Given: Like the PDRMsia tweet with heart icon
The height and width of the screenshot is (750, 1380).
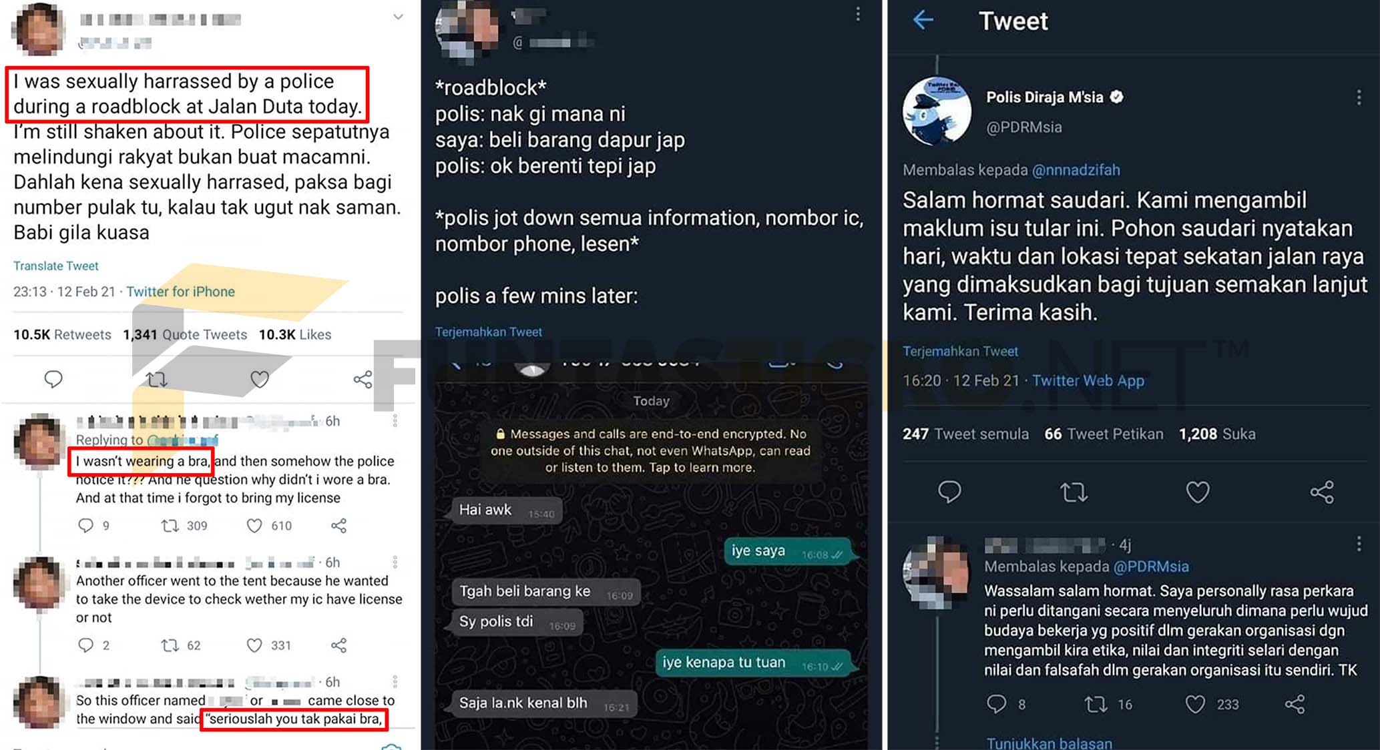Looking at the screenshot, I should pyautogui.click(x=1197, y=492).
